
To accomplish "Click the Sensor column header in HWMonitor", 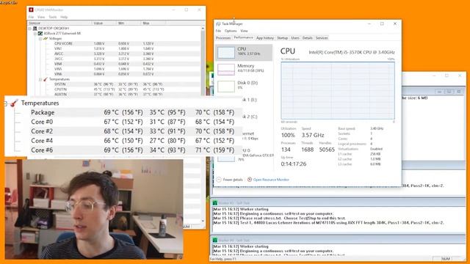I will coord(59,23).
